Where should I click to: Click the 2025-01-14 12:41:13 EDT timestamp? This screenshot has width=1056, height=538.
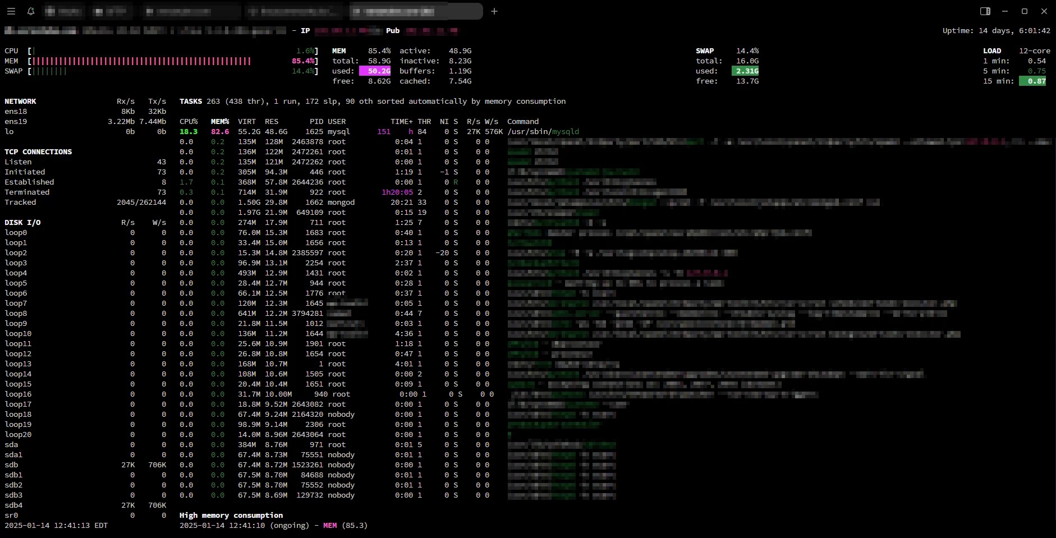(x=56, y=526)
